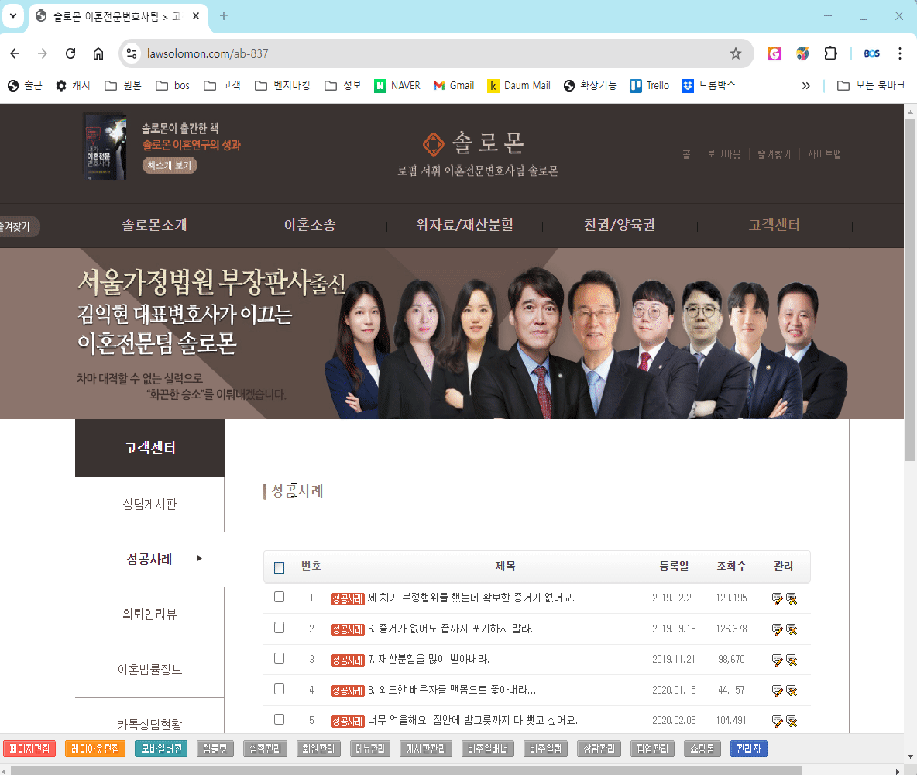
Task: Bookmark this page with the star icon
Action: click(735, 53)
